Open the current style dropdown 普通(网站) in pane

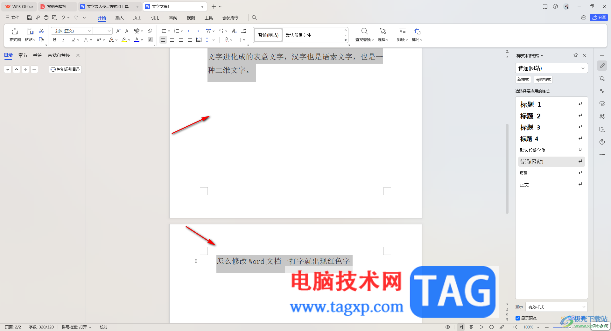click(551, 68)
